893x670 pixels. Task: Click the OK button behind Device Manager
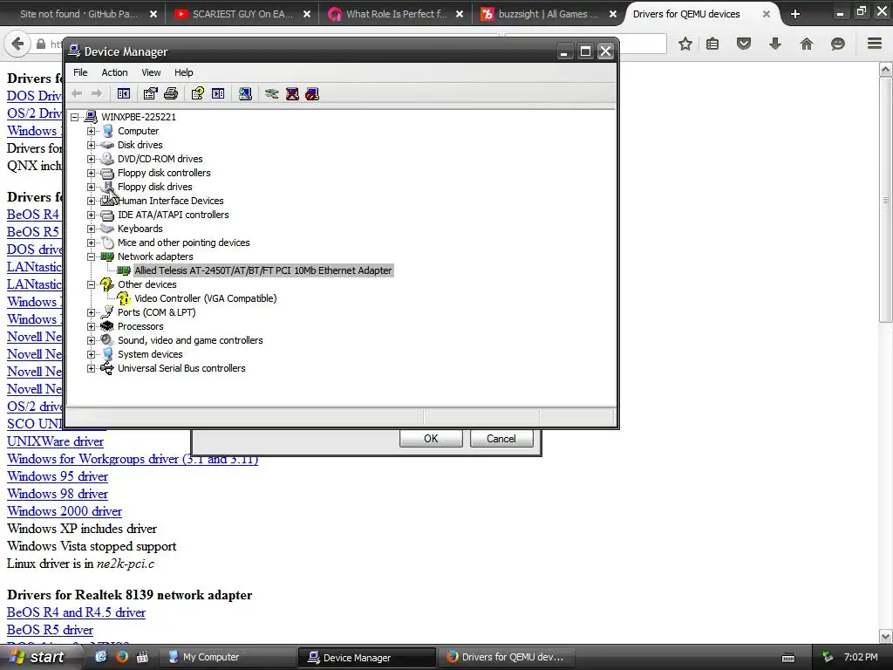[x=431, y=439]
